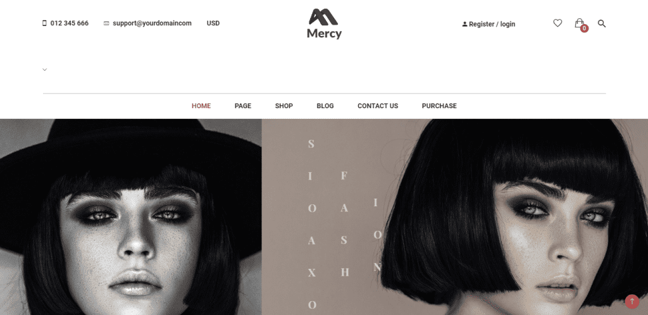Screen dimensions: 648x315
Task: Open the shopping bag cart icon
Action: click(579, 23)
